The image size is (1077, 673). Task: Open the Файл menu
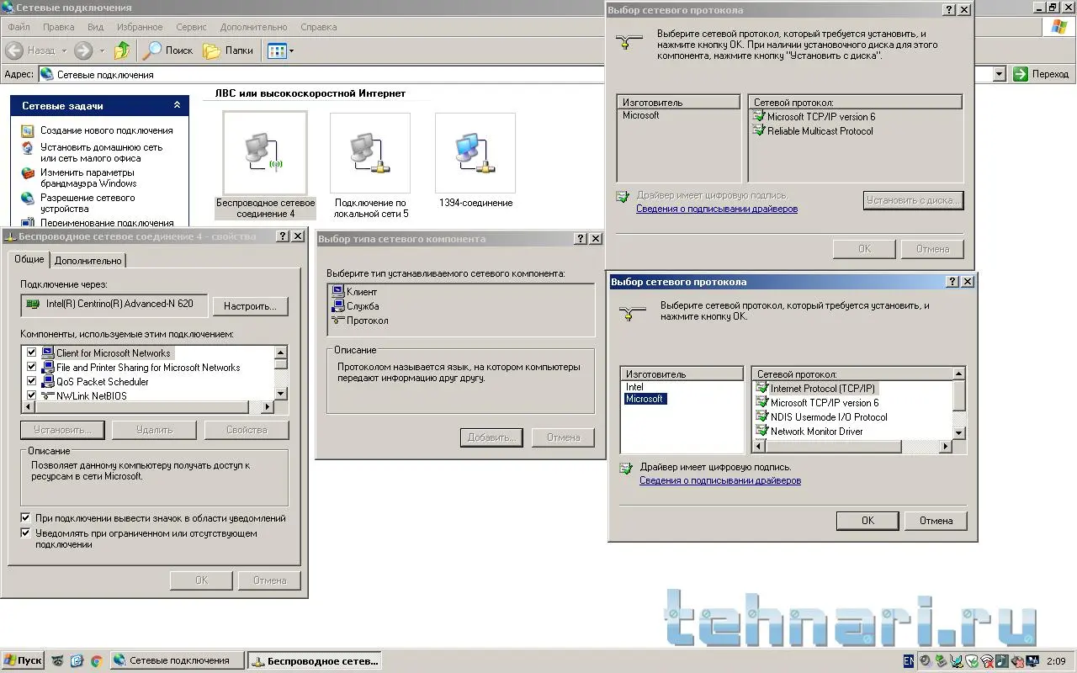[19, 27]
